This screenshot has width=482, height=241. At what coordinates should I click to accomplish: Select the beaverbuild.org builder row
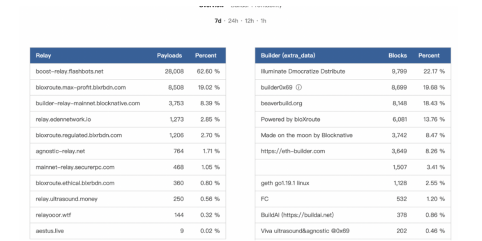click(x=353, y=103)
